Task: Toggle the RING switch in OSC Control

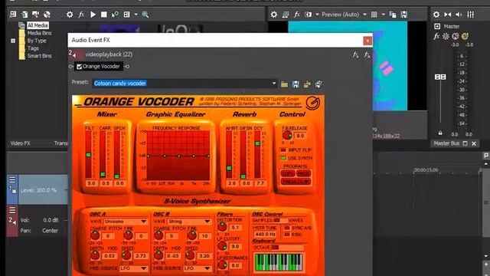Action: tap(287, 235)
